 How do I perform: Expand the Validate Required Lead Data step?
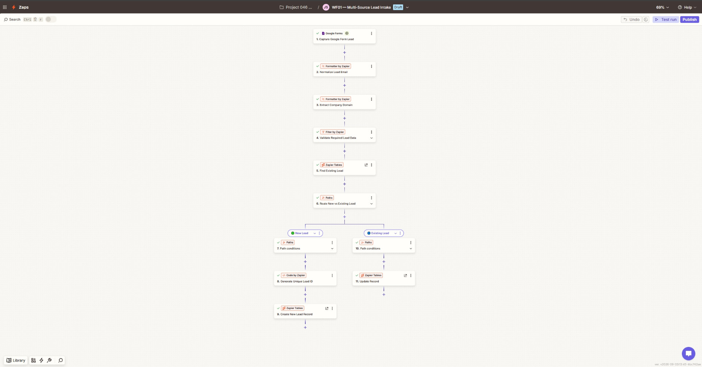371,138
